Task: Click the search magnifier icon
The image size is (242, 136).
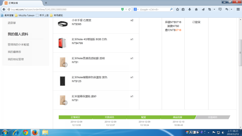Action: point(171,9)
